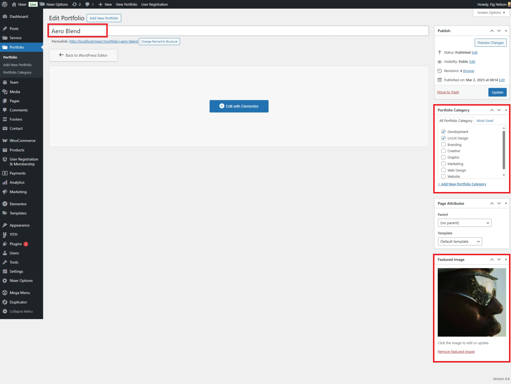The image size is (511, 384).
Task: Open Duplicator in the sidebar
Action: click(x=18, y=302)
